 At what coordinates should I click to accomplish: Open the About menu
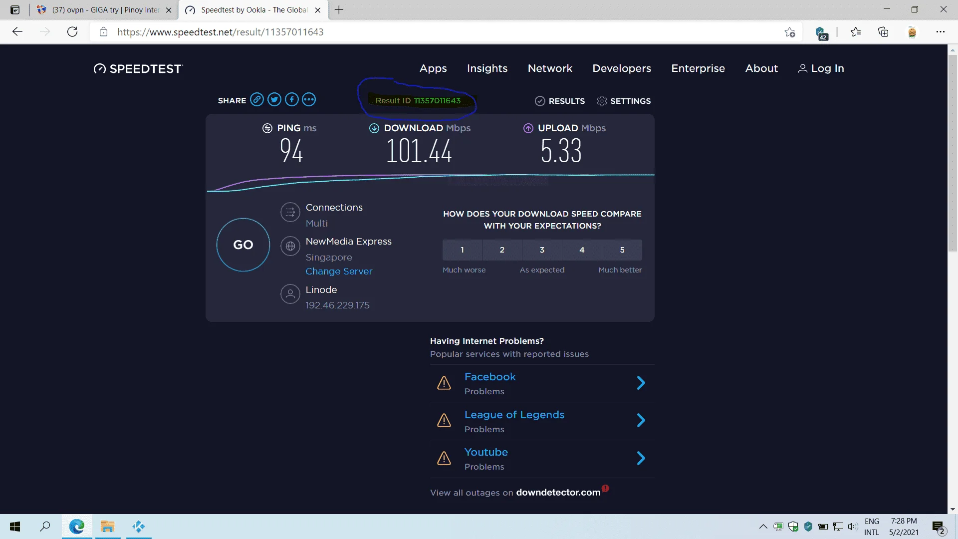point(761,68)
